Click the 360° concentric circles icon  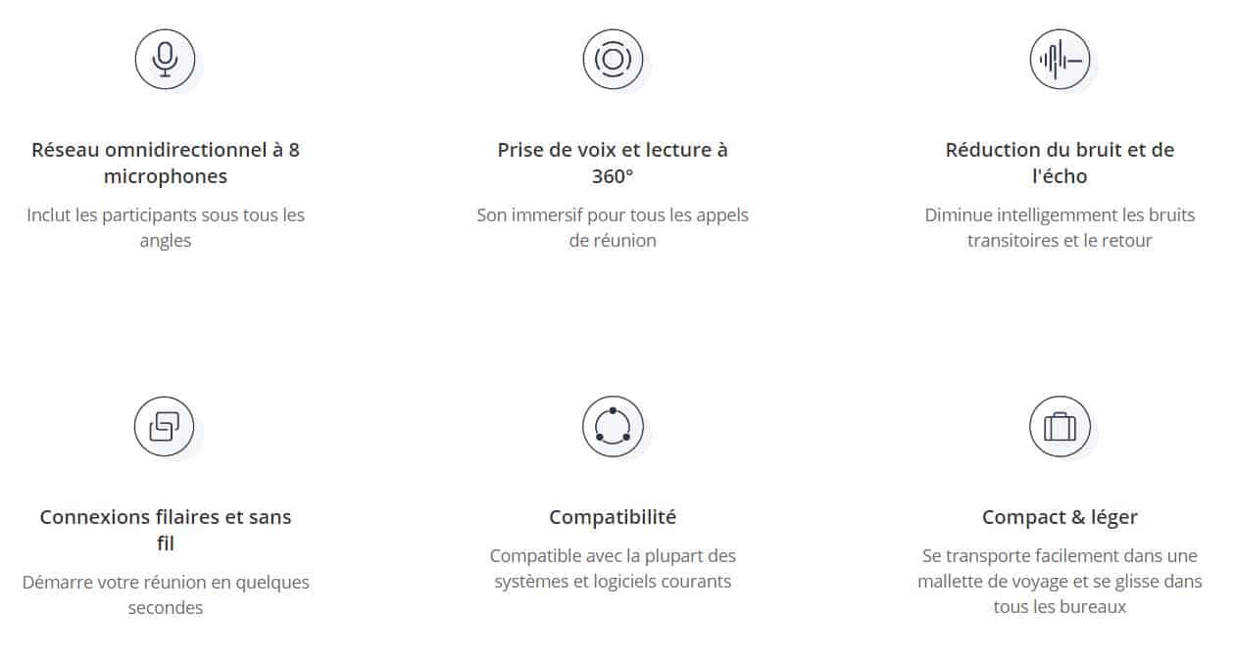pyautogui.click(x=613, y=59)
